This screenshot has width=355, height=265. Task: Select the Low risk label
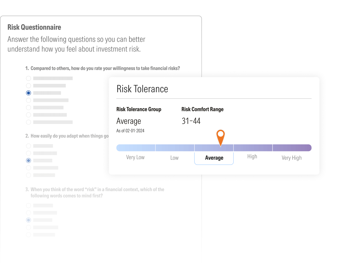pos(174,158)
